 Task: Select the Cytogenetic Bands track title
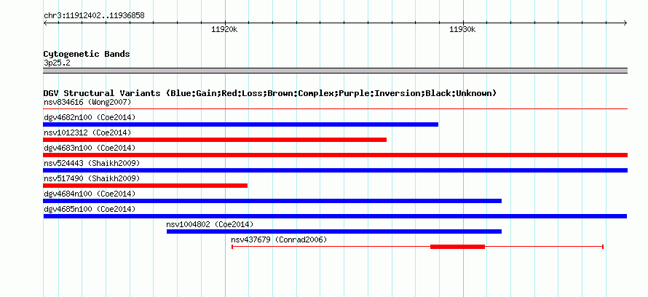click(x=87, y=54)
